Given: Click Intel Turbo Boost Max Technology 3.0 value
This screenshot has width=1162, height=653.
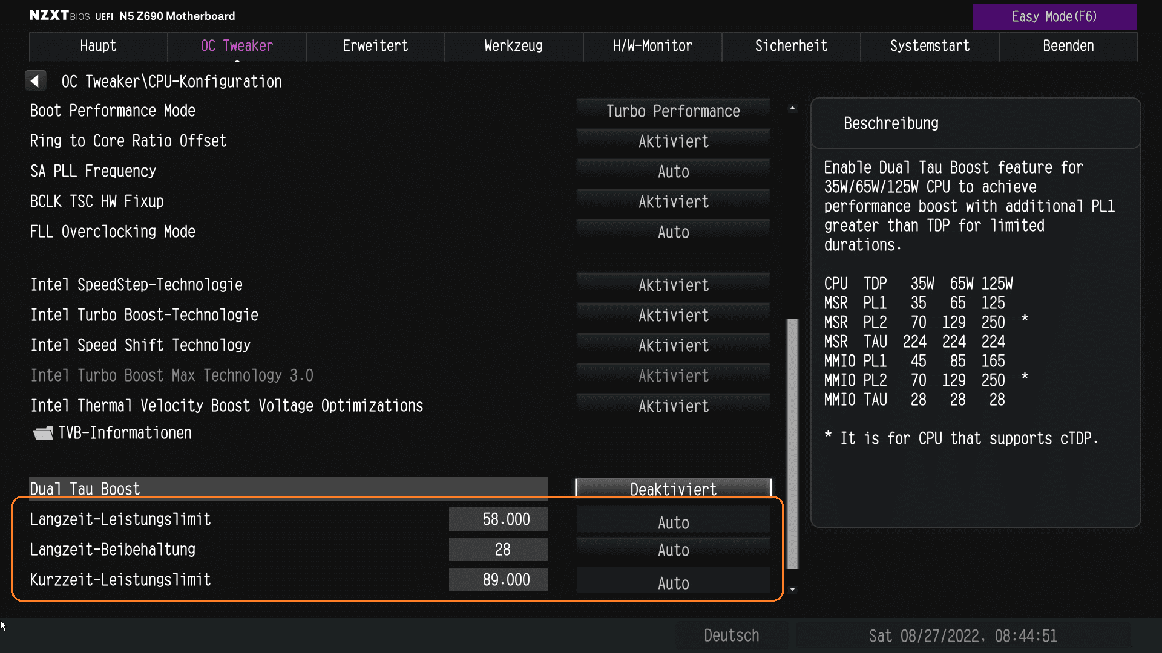Looking at the screenshot, I should 673,376.
